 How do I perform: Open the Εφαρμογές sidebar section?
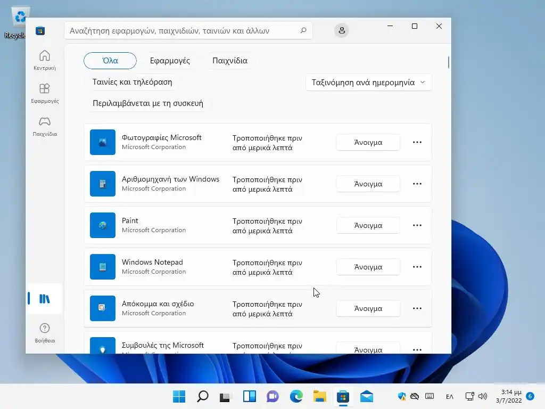tap(45, 93)
